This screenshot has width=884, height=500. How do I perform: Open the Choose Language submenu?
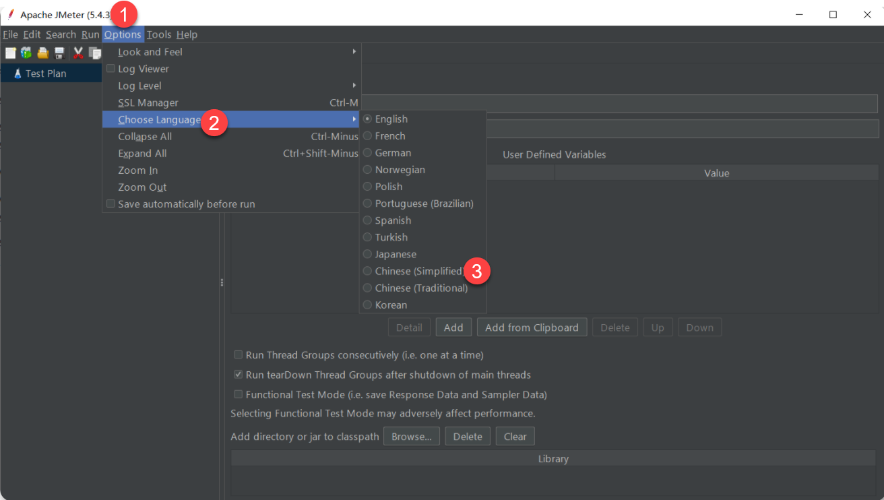pos(231,119)
